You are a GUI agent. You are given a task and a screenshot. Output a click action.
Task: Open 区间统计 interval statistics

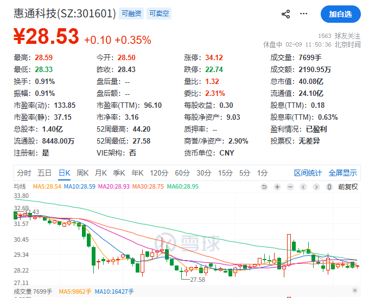click(x=308, y=173)
